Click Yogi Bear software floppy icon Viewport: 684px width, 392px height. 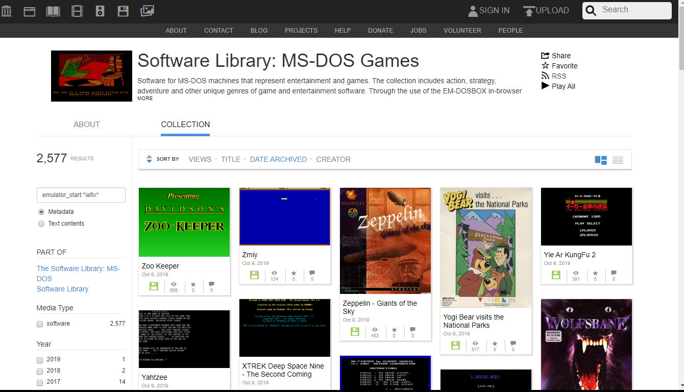click(x=455, y=345)
